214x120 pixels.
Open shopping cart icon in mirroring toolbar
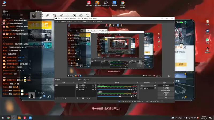pyautogui.click(x=88, y=16)
